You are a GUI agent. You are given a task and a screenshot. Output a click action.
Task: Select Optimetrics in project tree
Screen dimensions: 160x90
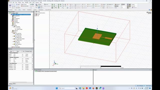coord(15,31)
